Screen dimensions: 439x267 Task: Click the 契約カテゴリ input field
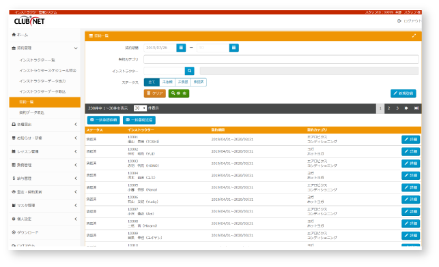coord(281,59)
